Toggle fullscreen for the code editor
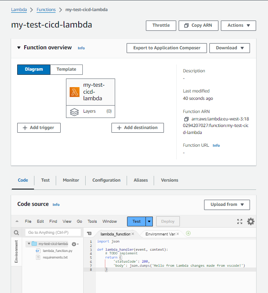 point(240,221)
